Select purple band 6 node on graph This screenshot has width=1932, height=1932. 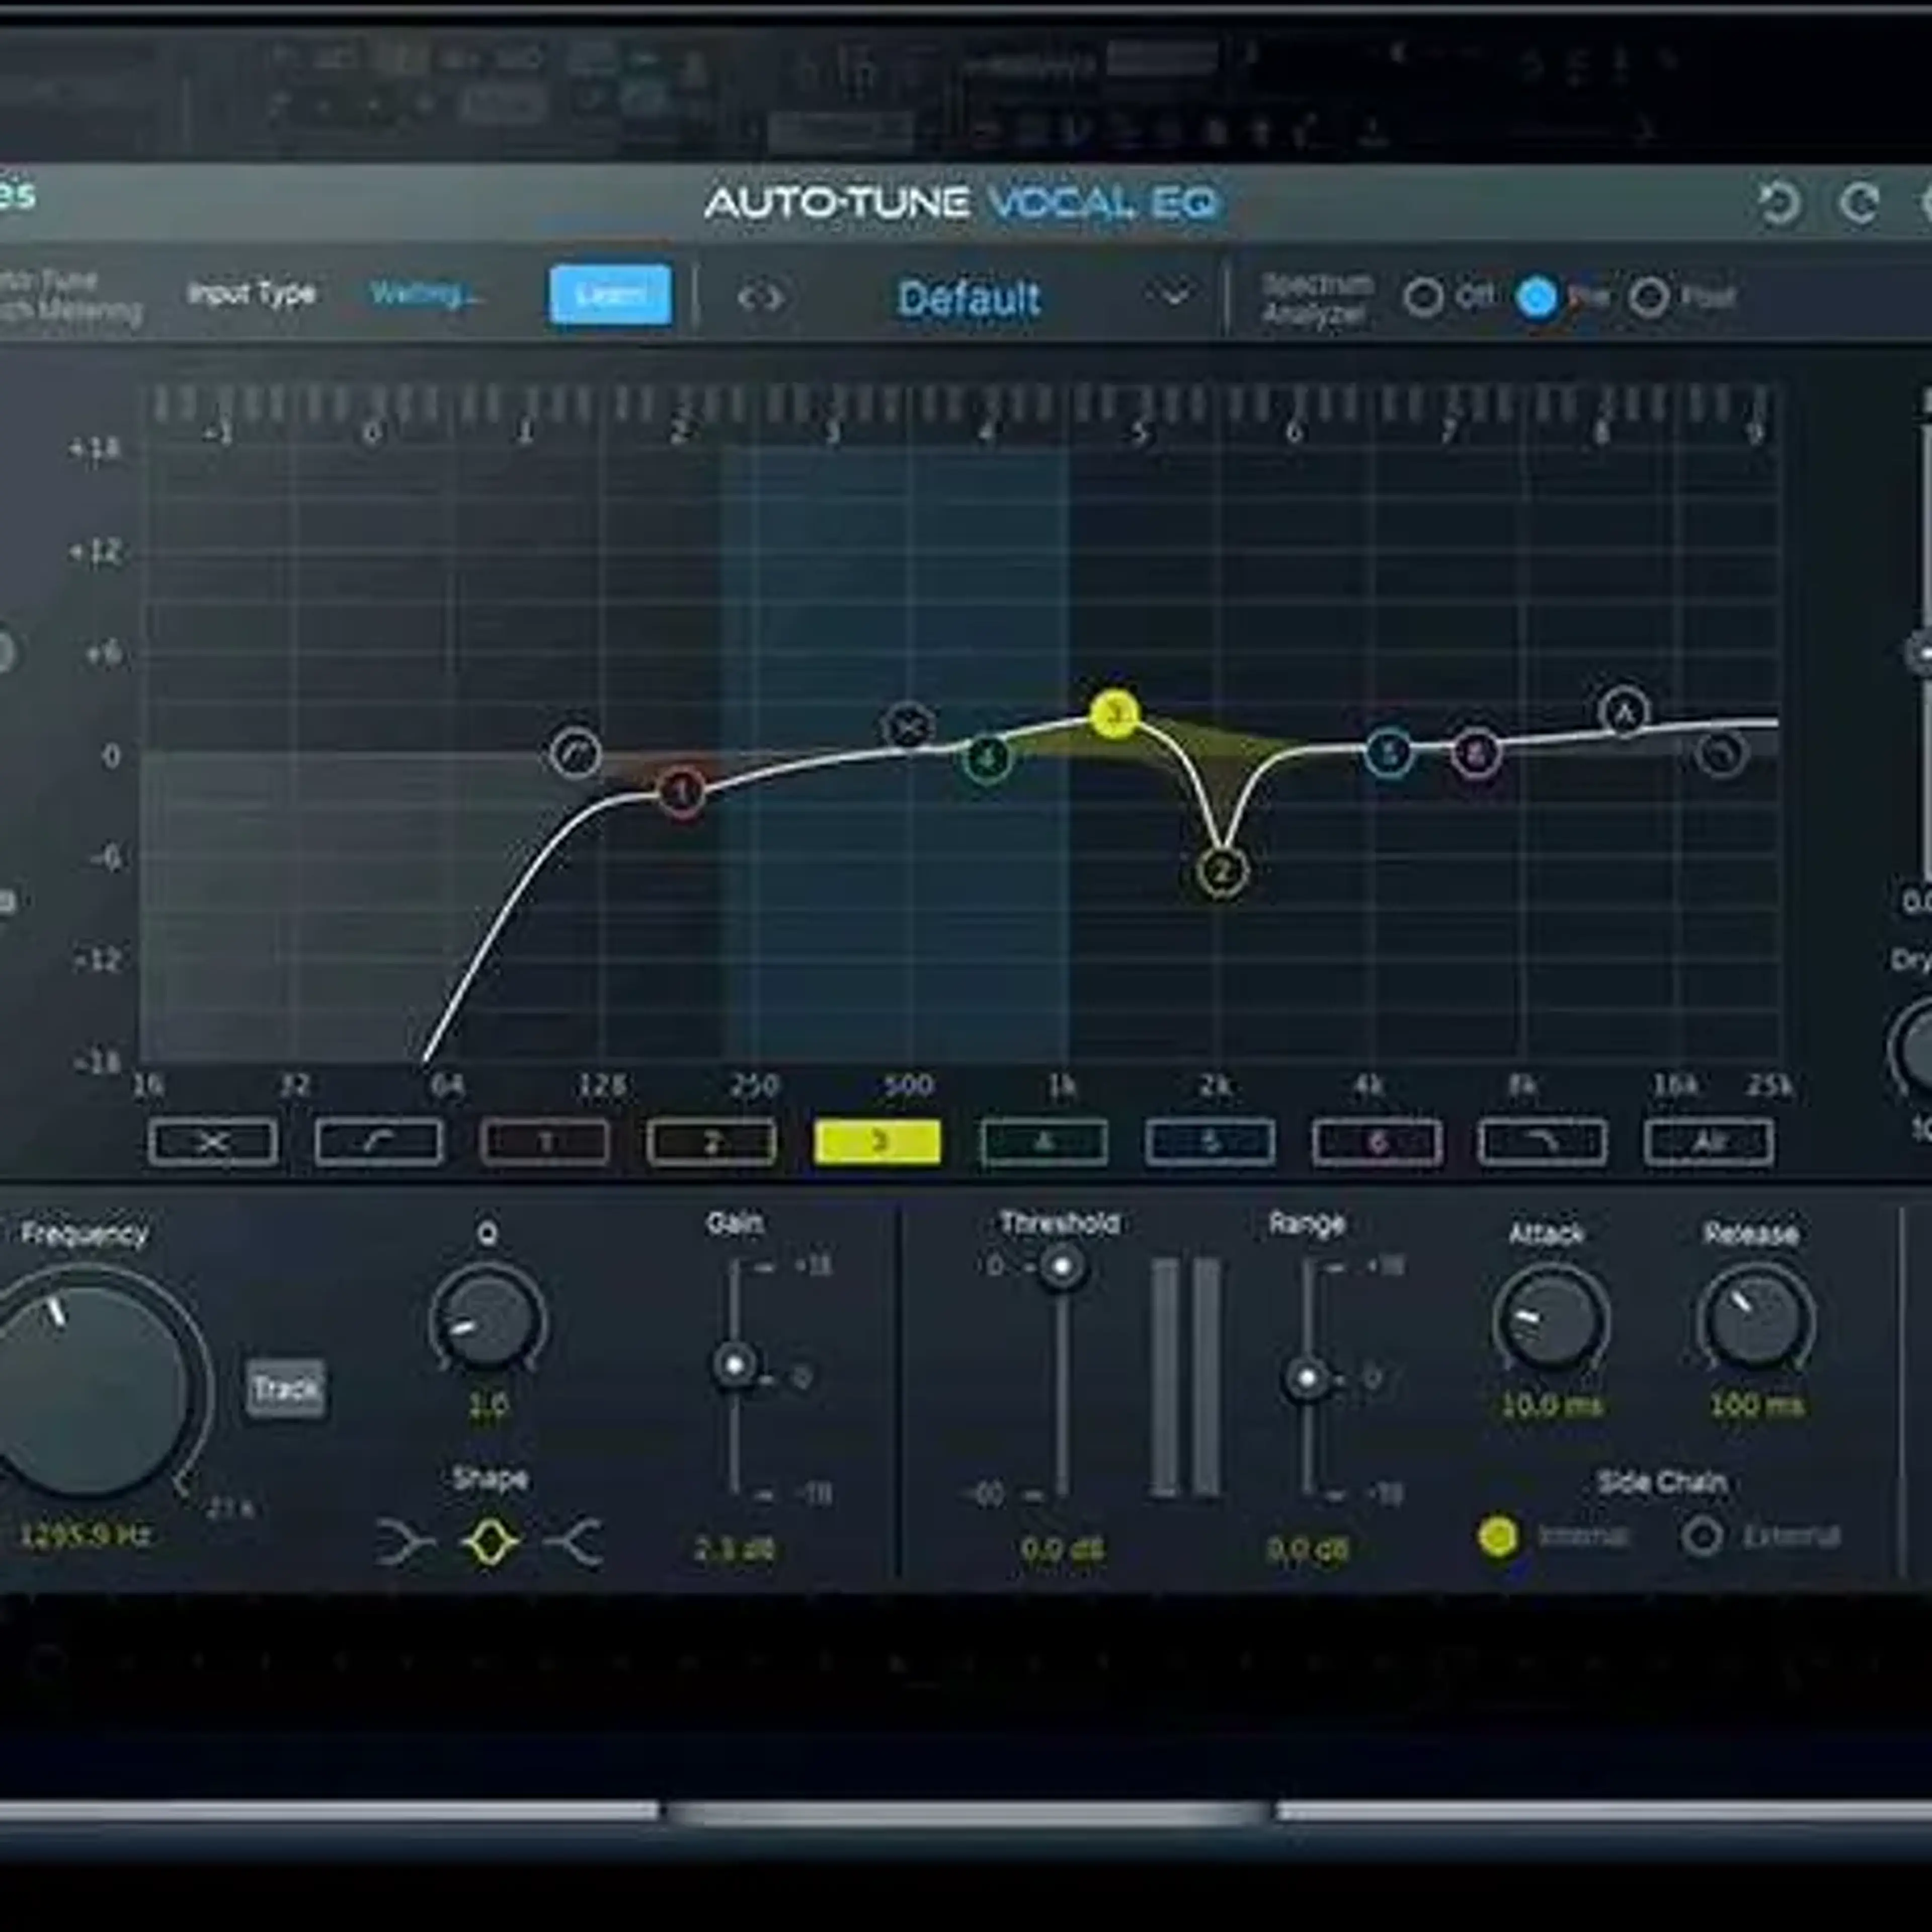(1476, 754)
